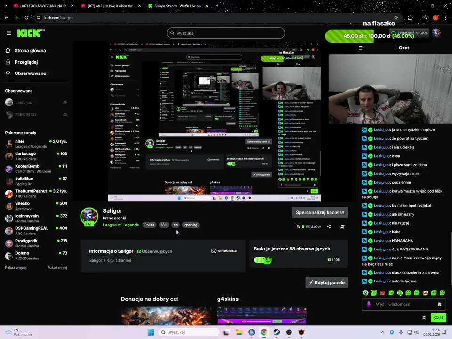Open followed channel FLEX1N102
Screen dimensions: 452x339
[x=36, y=115]
